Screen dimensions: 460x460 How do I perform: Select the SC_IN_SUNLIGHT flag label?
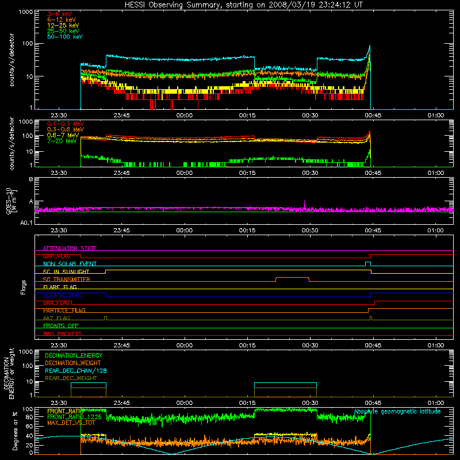66,271
